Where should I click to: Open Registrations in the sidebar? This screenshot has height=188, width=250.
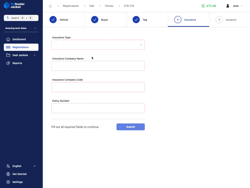pyautogui.click(x=21, y=47)
